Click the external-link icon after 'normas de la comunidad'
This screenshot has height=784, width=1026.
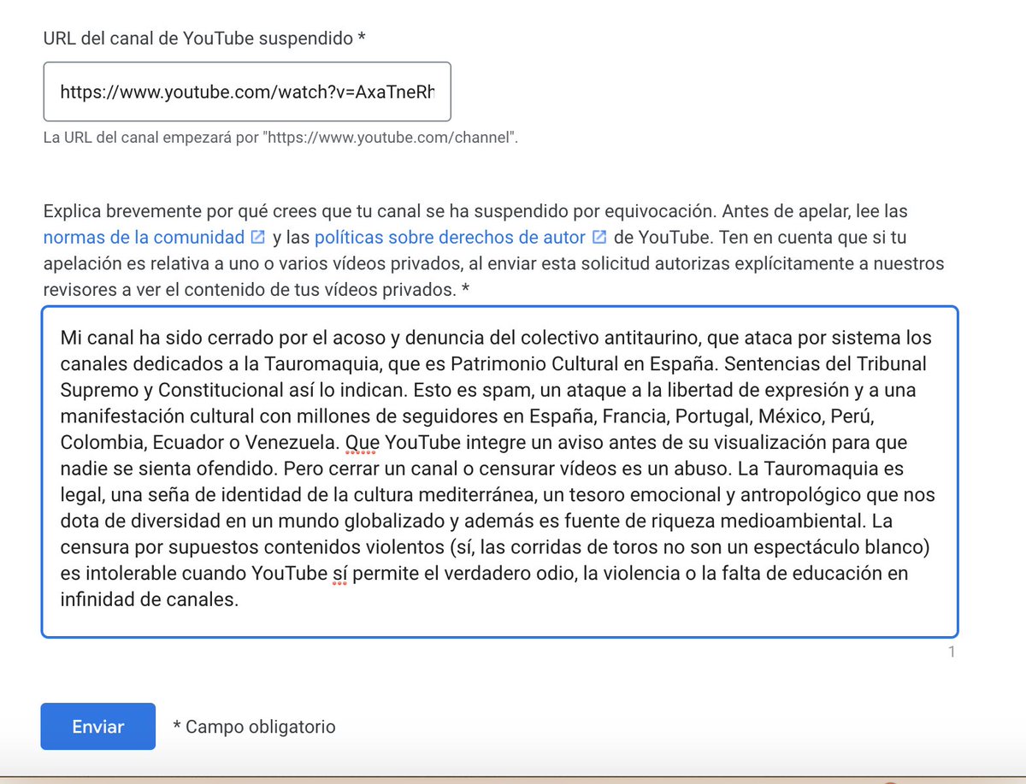258,237
